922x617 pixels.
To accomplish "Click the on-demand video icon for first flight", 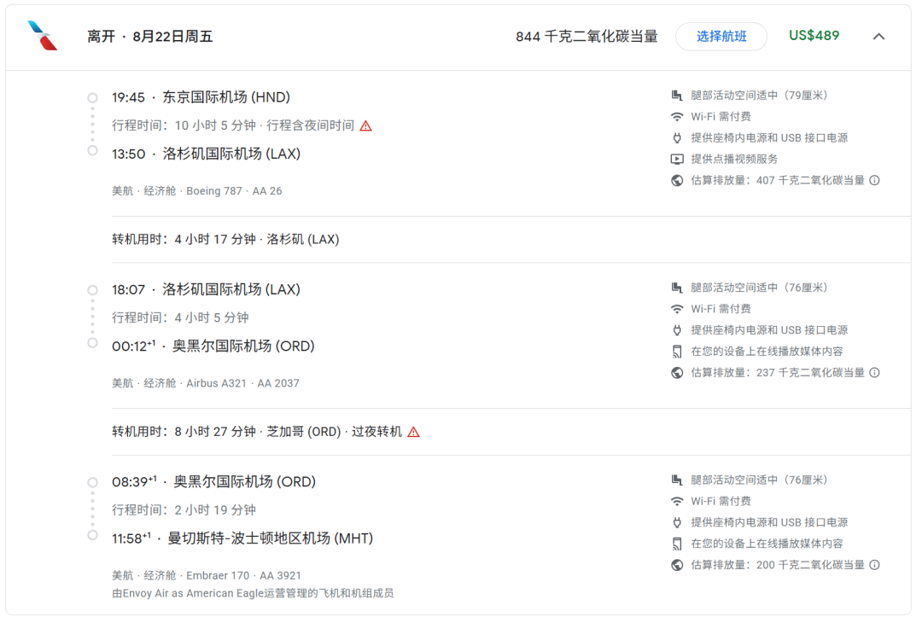I will click(677, 160).
